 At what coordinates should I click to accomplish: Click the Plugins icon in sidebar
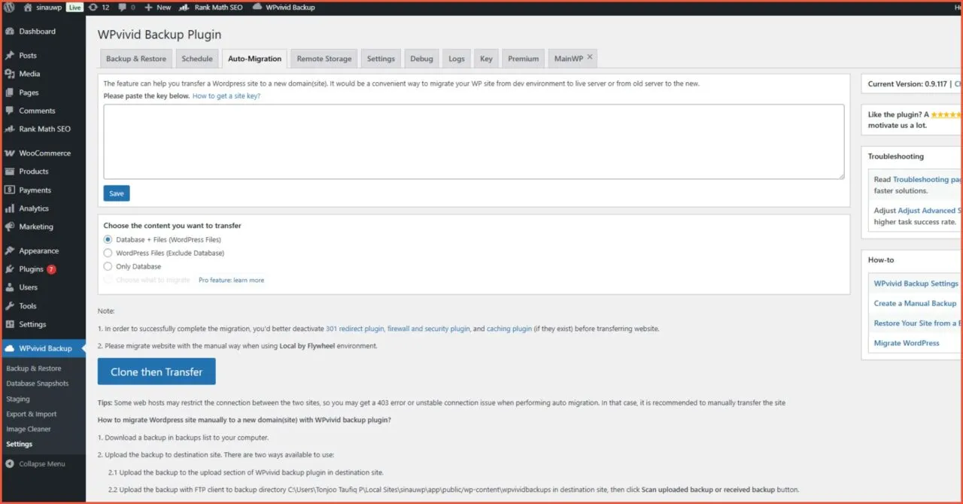point(10,269)
